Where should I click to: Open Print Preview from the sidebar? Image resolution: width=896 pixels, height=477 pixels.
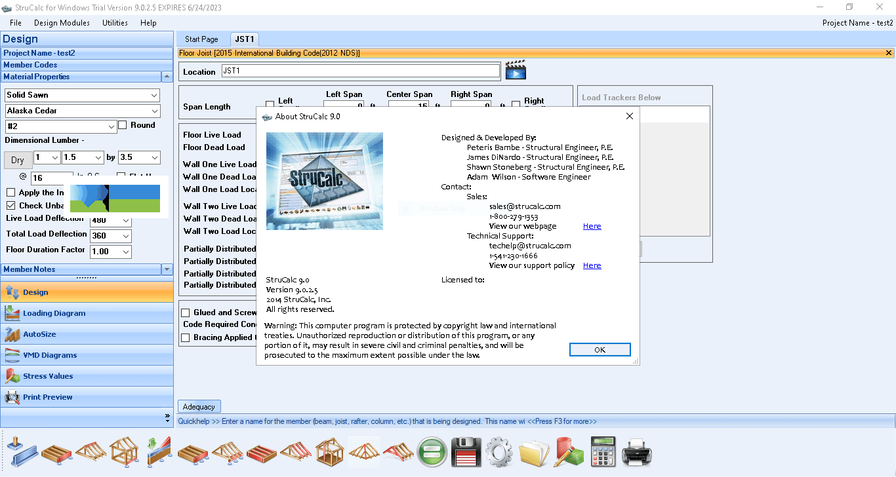click(x=87, y=397)
